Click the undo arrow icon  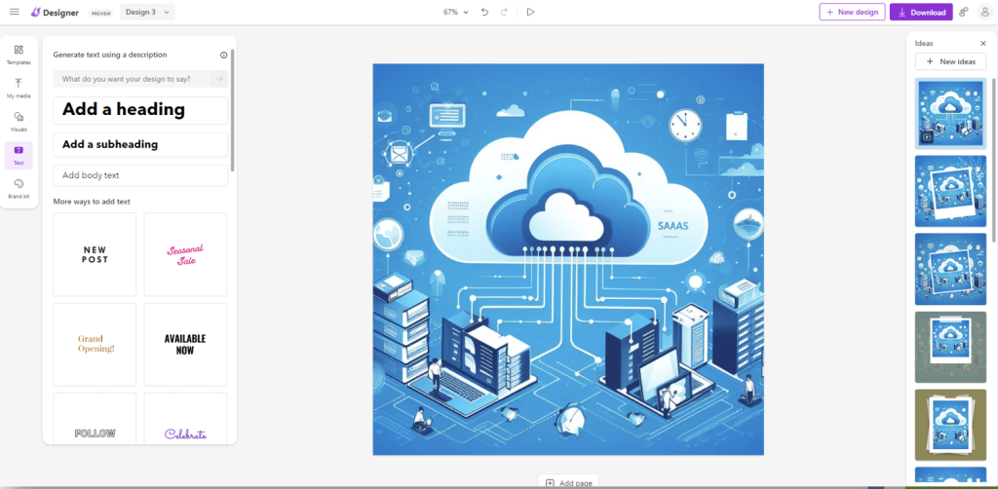coord(484,12)
